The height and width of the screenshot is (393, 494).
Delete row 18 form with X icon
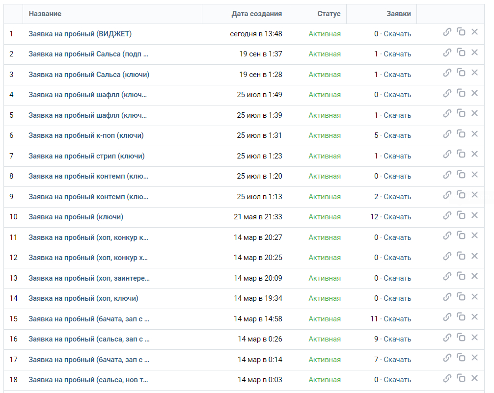point(475,378)
